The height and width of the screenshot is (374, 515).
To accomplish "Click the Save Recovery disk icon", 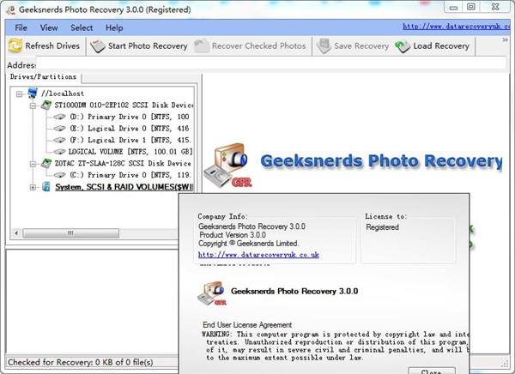I will coord(324,46).
